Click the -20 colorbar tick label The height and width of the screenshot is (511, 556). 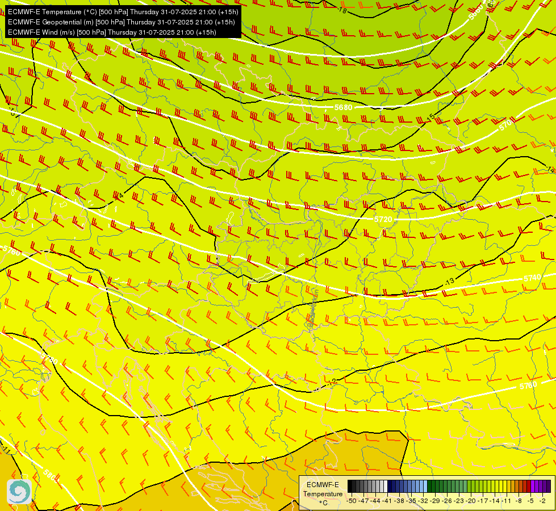[x=471, y=501]
